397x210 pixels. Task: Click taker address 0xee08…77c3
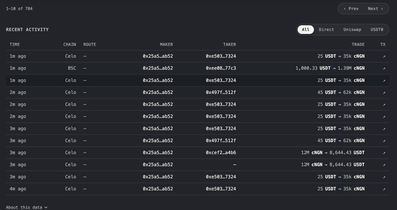tap(221, 68)
